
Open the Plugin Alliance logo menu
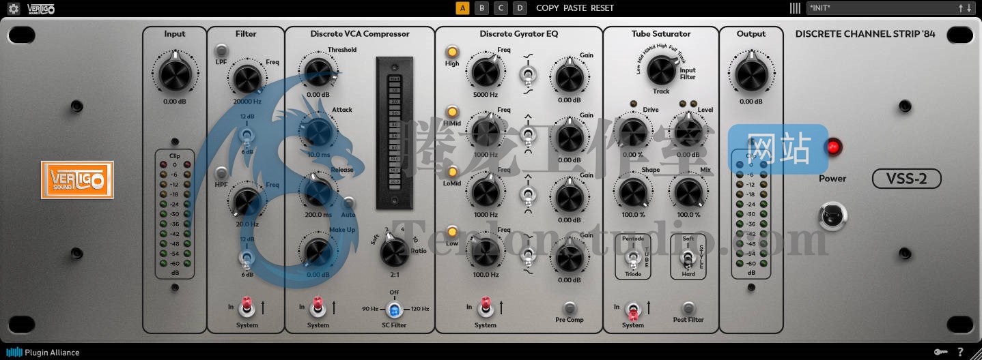coord(43,352)
